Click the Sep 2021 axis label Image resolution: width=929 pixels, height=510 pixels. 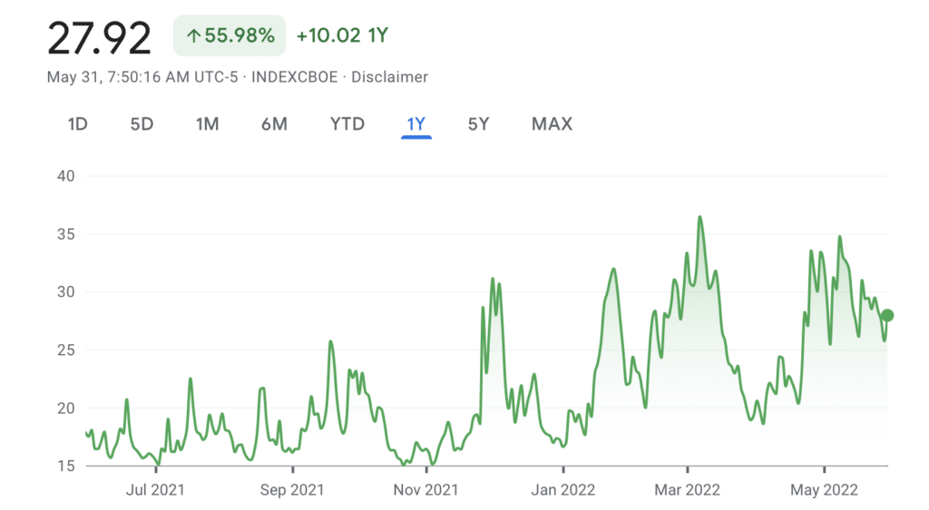[x=292, y=490]
